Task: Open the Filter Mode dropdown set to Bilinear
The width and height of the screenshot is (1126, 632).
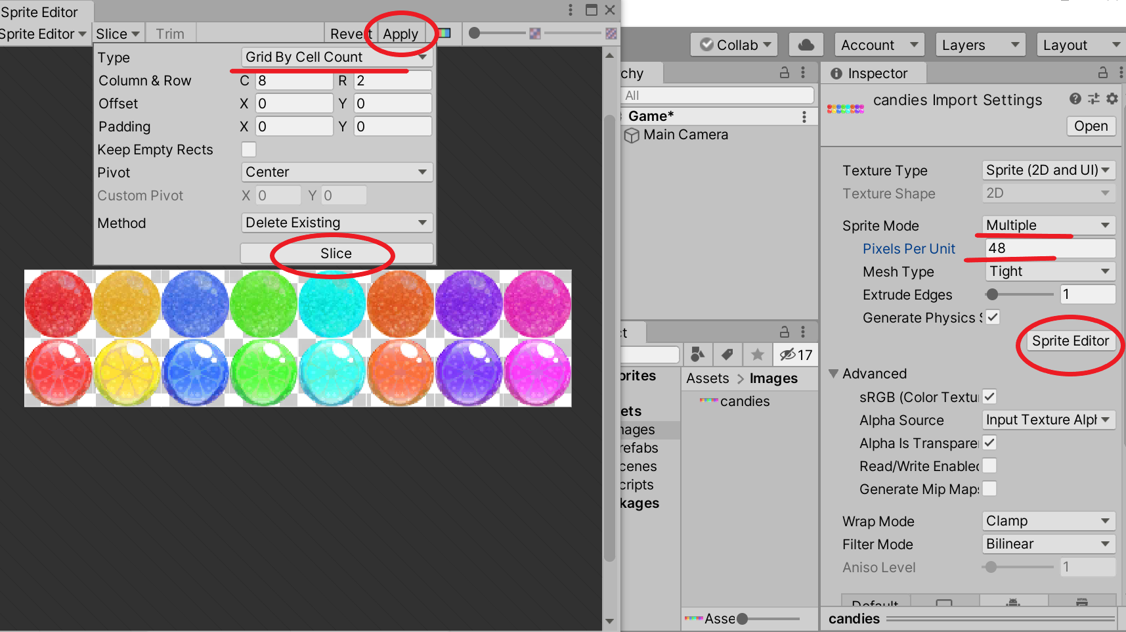Action: click(1049, 544)
